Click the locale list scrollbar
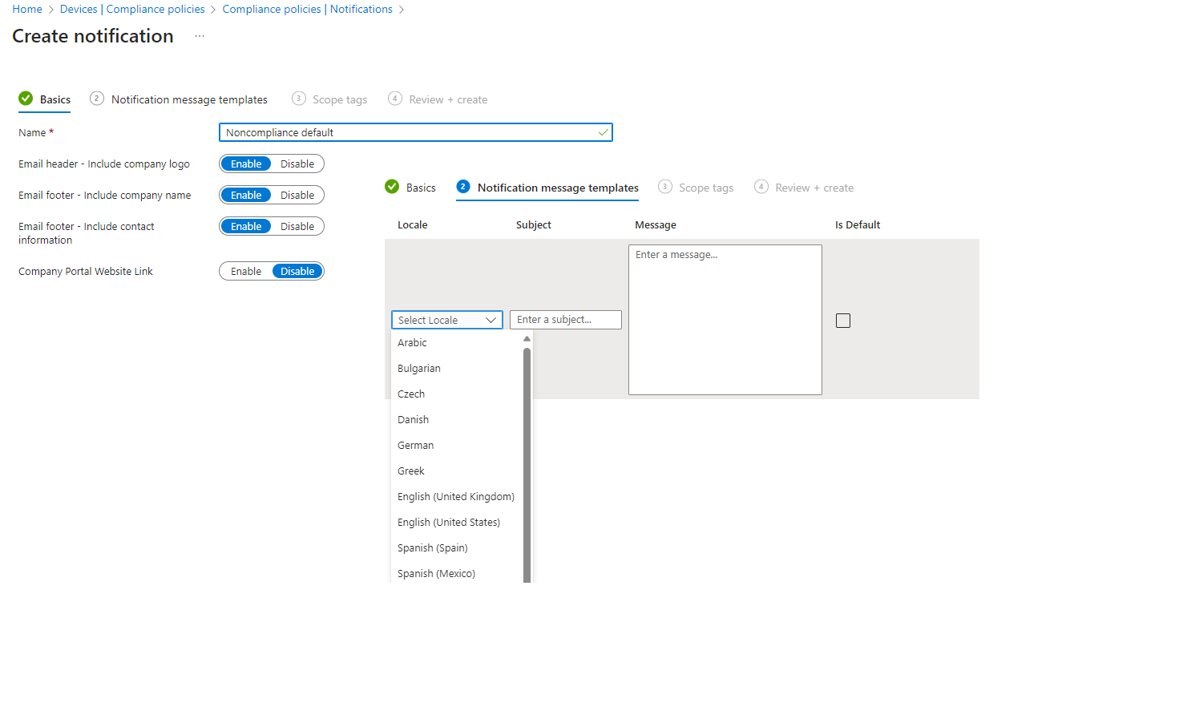 [527, 465]
